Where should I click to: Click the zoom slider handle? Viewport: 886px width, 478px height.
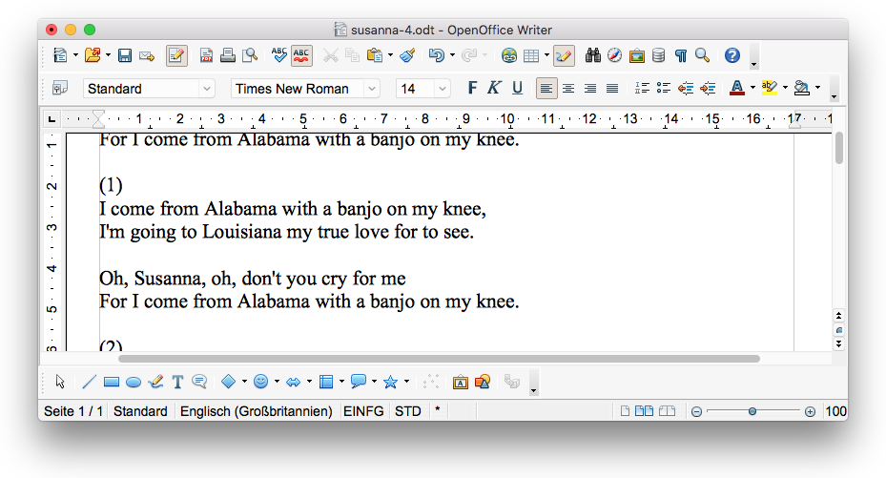pyautogui.click(x=752, y=411)
